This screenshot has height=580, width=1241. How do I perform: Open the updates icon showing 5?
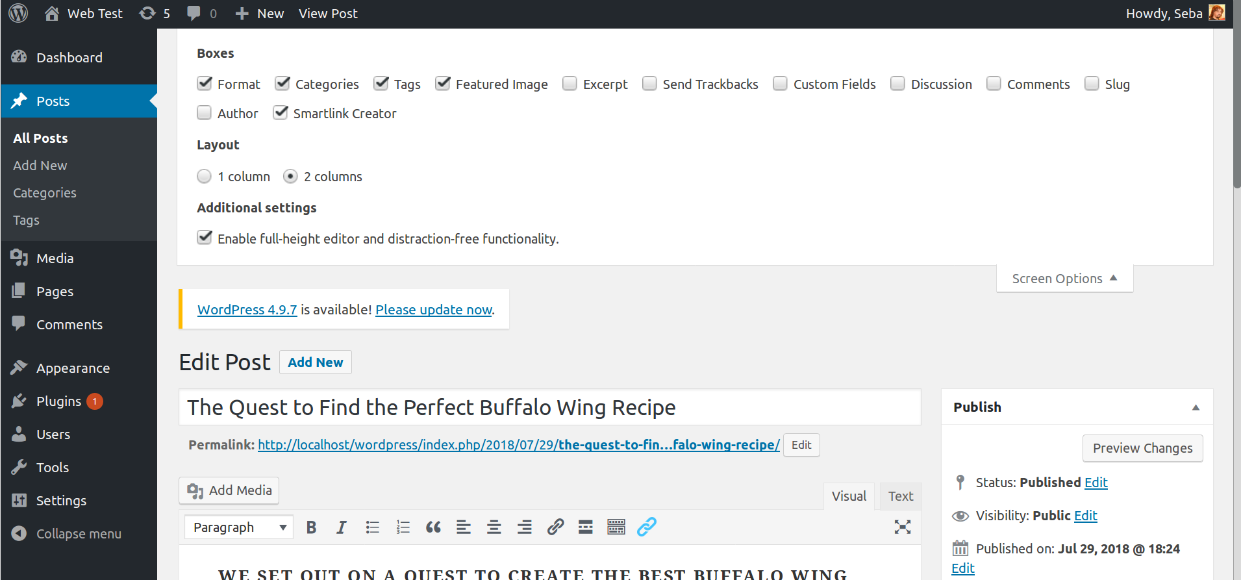[x=155, y=13]
